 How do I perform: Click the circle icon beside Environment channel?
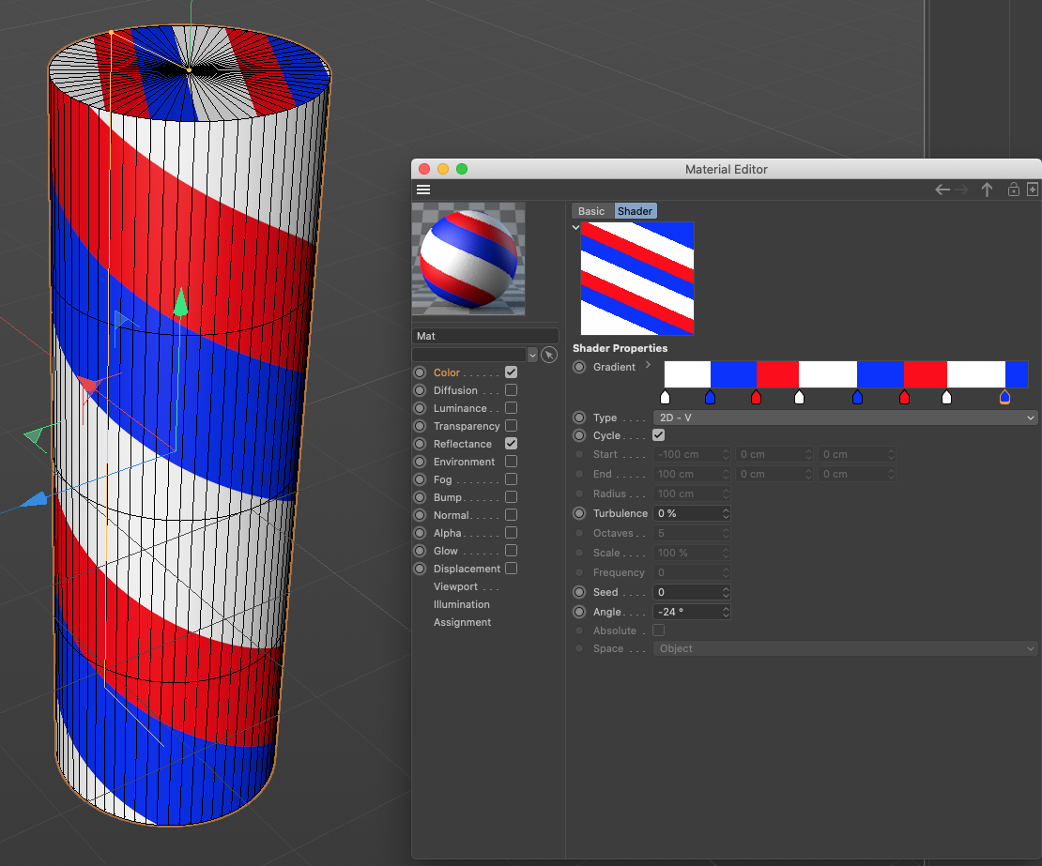tap(420, 462)
